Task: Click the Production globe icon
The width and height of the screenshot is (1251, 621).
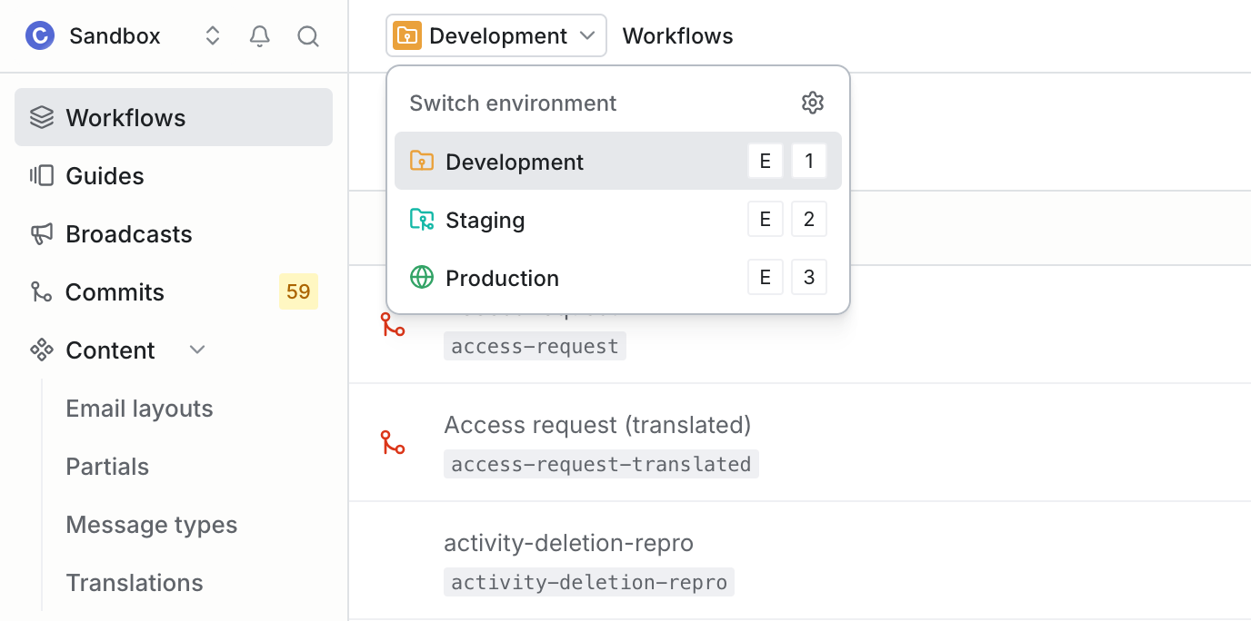Action: pyautogui.click(x=421, y=277)
